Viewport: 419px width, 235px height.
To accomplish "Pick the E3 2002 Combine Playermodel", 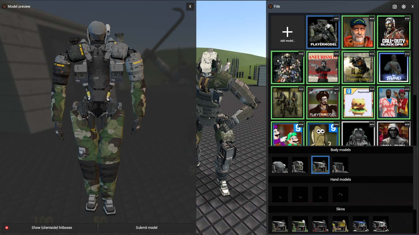I will [358, 68].
